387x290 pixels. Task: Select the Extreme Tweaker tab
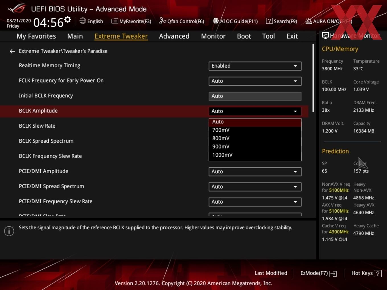pyautogui.click(x=121, y=36)
